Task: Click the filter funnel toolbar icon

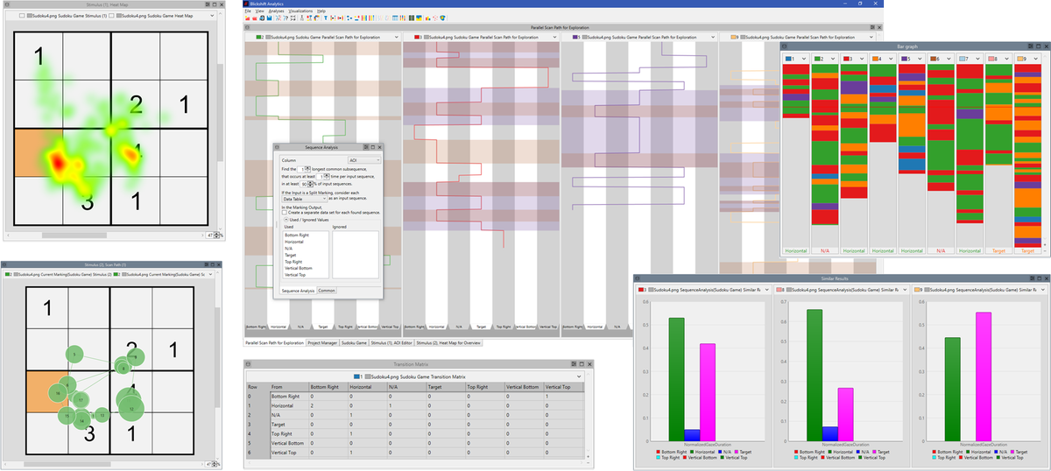Action: [326, 18]
